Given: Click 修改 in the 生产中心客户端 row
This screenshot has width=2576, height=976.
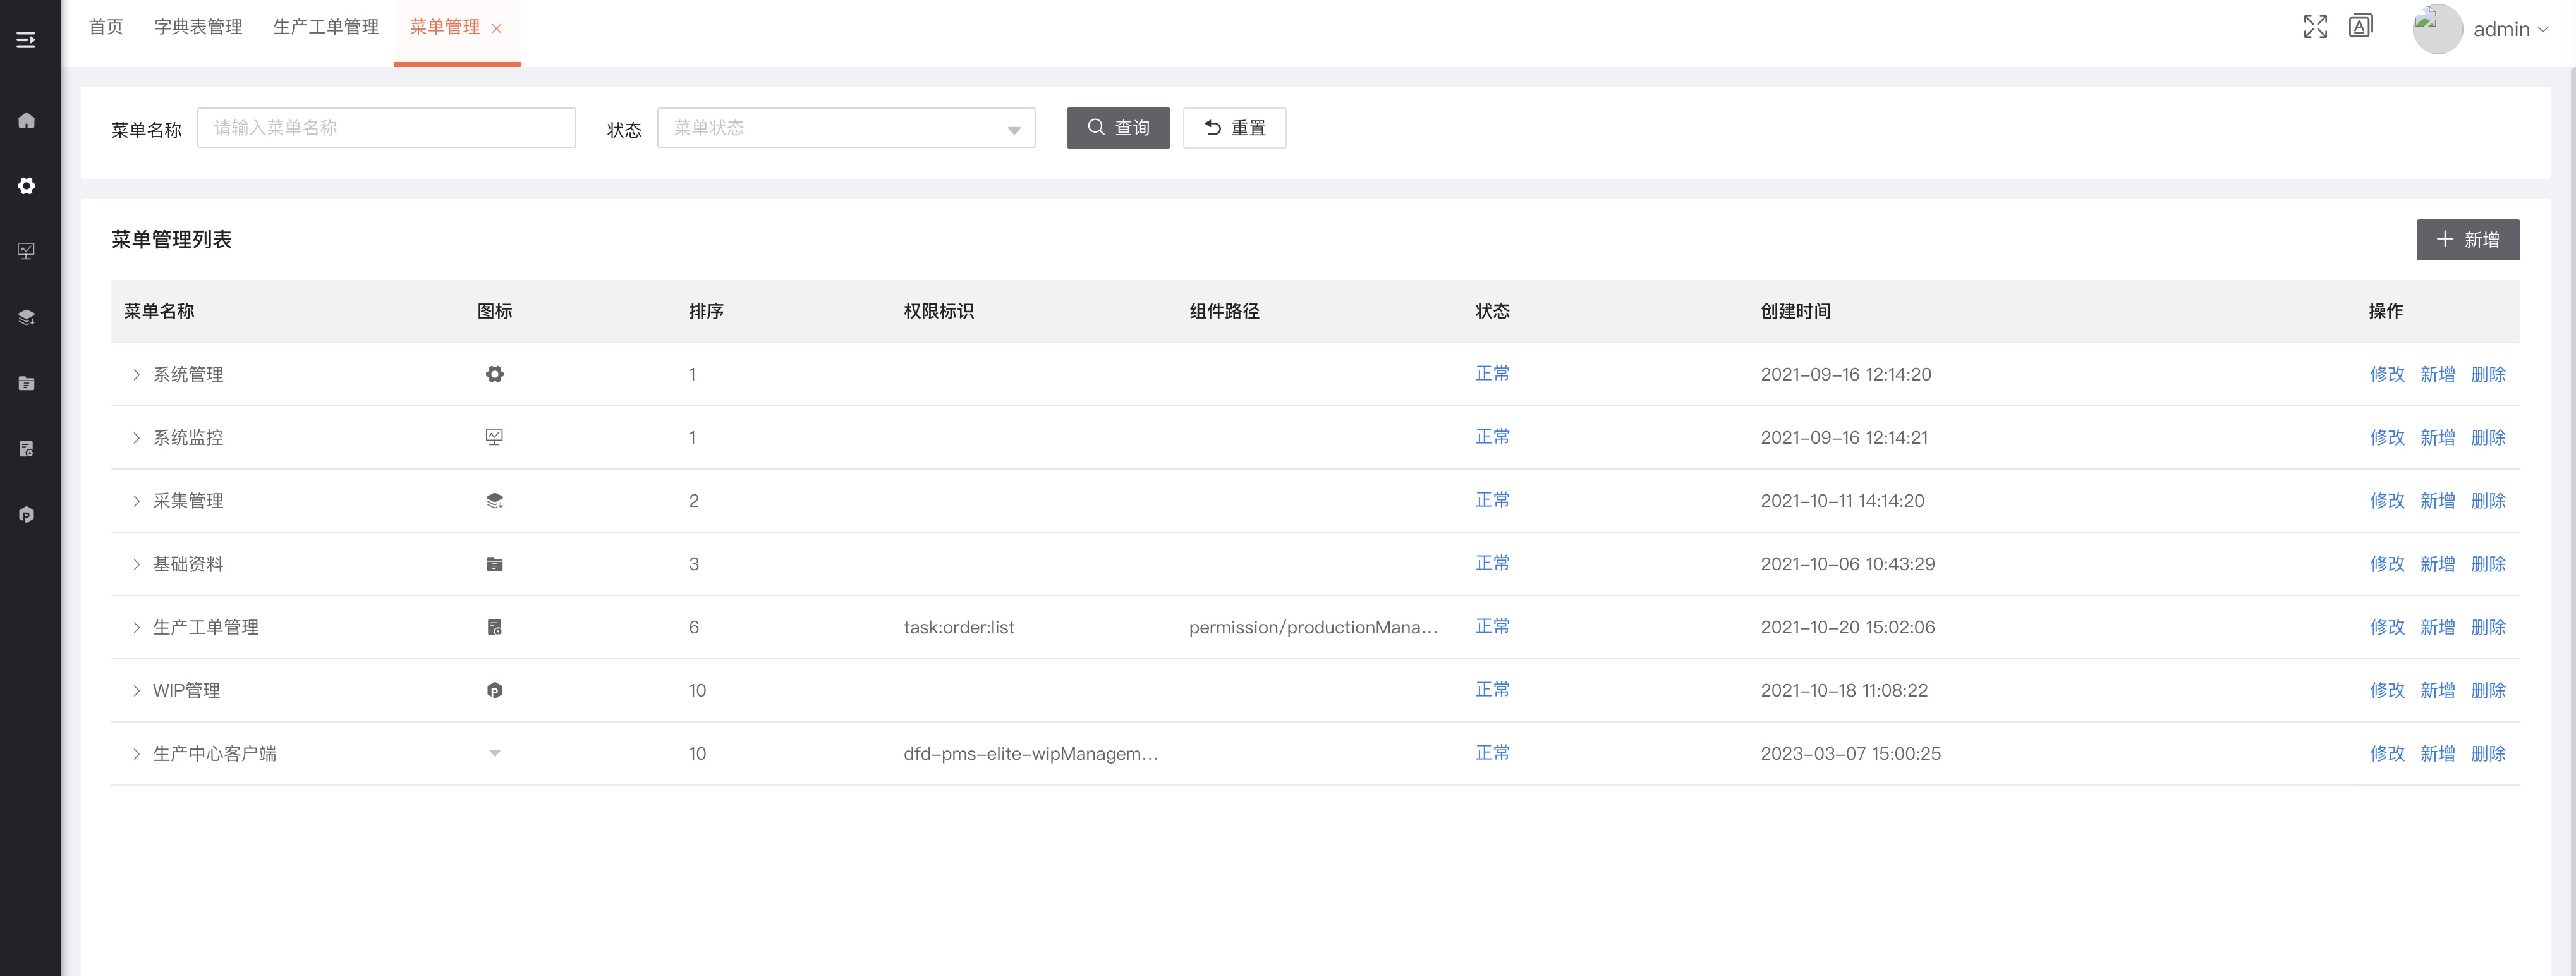Looking at the screenshot, I should (x=2387, y=754).
